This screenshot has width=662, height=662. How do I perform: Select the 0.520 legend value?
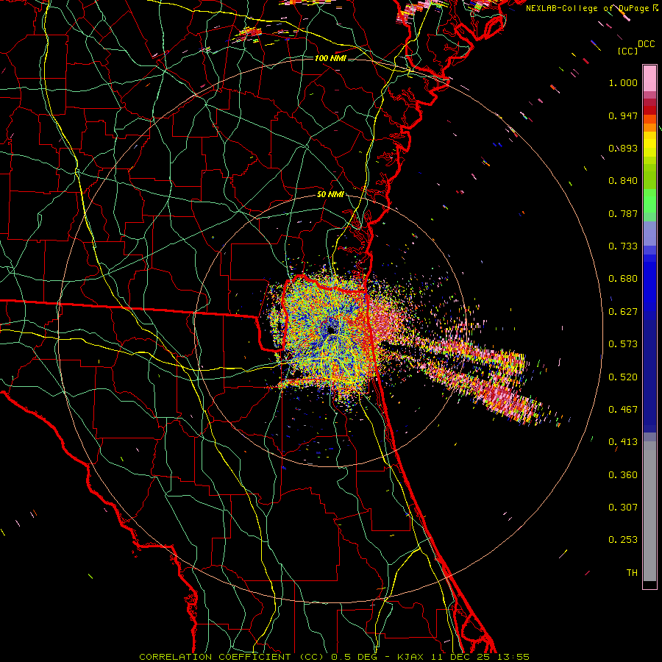point(623,377)
